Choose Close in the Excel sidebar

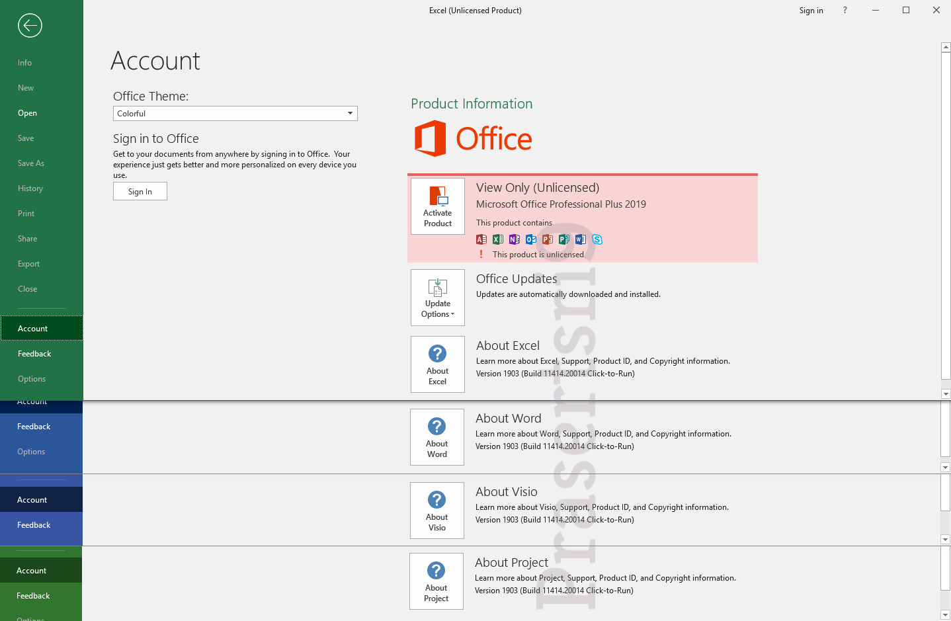42,289
